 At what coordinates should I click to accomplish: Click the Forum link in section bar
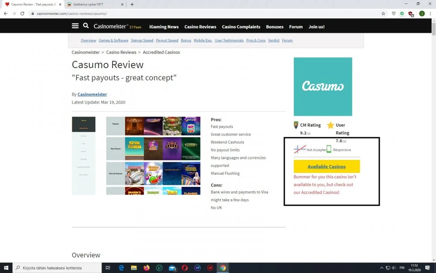tap(287, 40)
